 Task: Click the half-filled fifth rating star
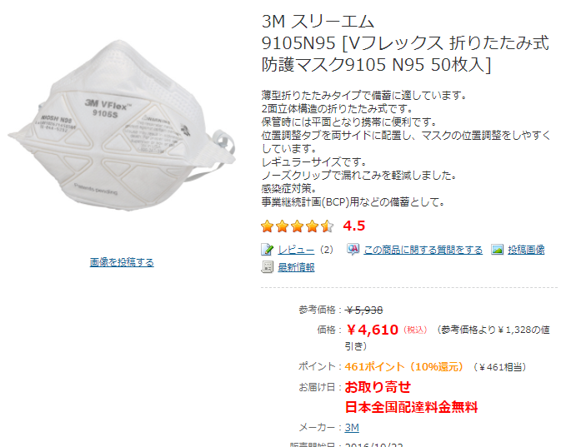pyautogui.click(x=327, y=226)
